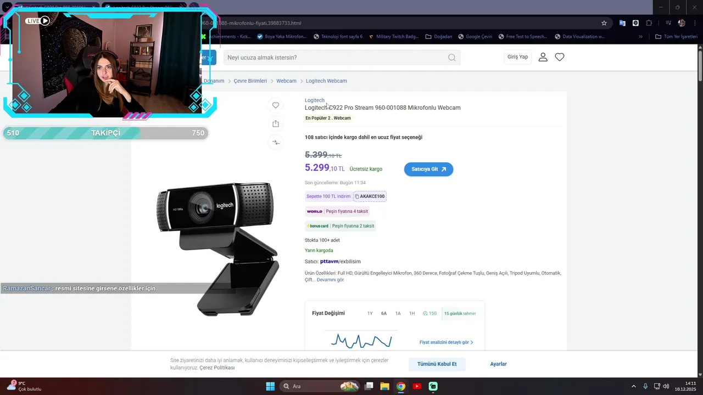Viewport: 703px width, 395px height.
Task: Open the Tüm Yer İşaretleri folder
Action: [x=677, y=37]
